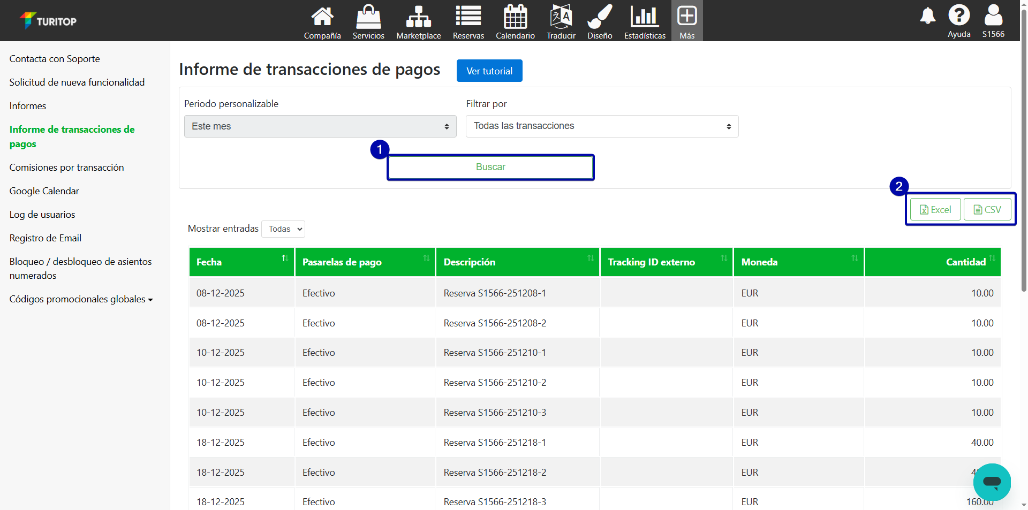Sort table by Cantidad column header
Viewport: 1028px width, 510px height.
tap(965, 262)
